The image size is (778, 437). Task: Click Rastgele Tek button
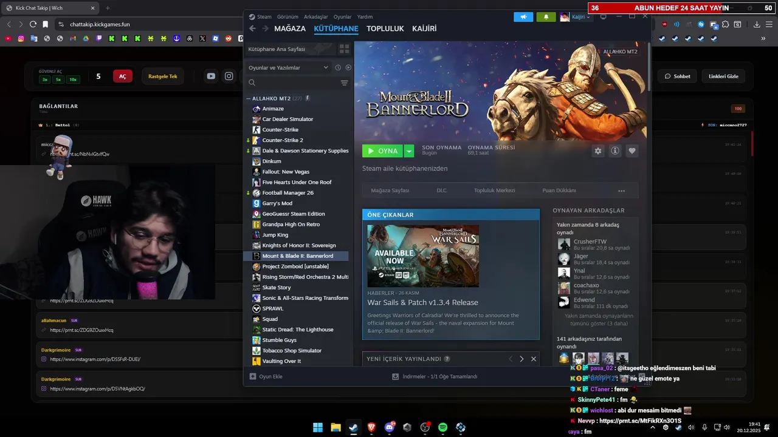tap(163, 76)
